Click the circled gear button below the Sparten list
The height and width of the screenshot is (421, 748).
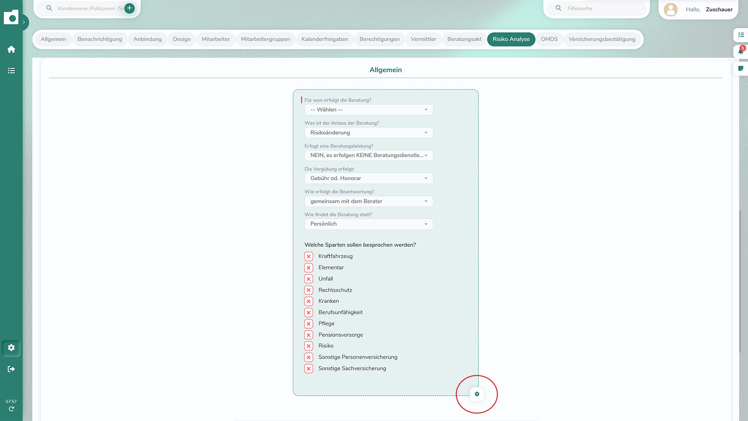[477, 394]
